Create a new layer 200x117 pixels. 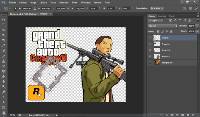[188, 115]
